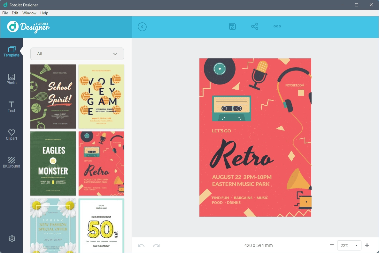Save the design with floppy icon
379x253 pixels.
232,26
